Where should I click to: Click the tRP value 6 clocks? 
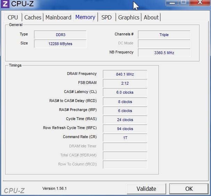point(125,111)
